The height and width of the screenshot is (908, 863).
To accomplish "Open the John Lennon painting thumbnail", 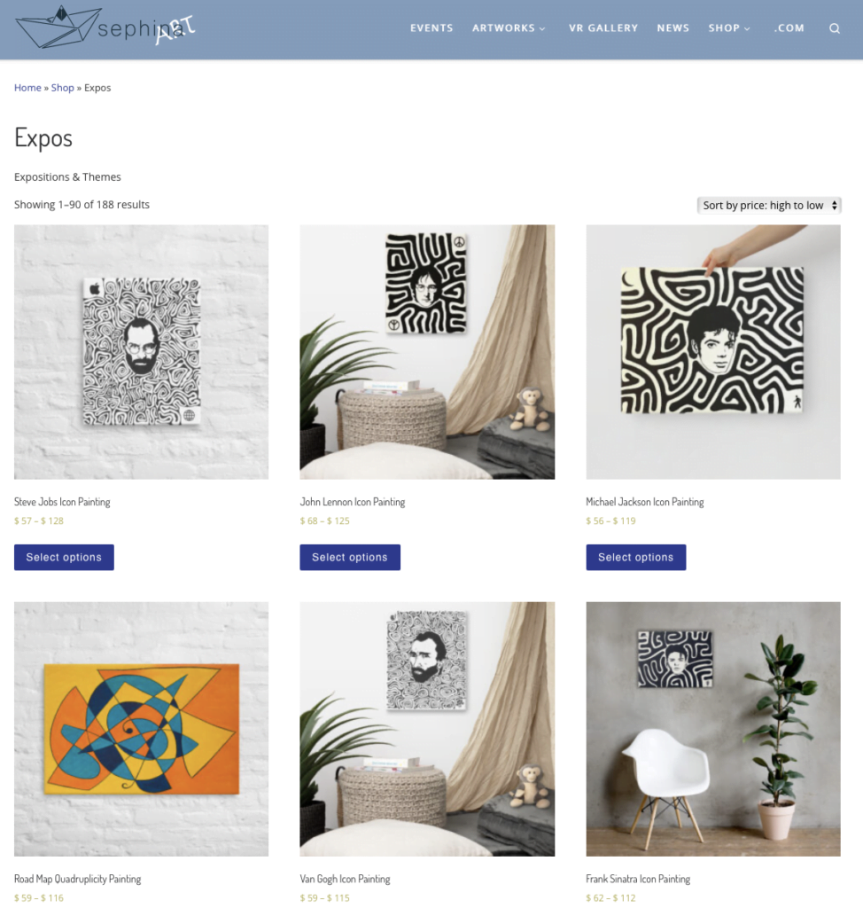I will pyautogui.click(x=427, y=352).
